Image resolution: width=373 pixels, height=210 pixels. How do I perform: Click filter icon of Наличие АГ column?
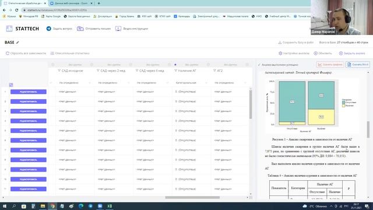176,71
